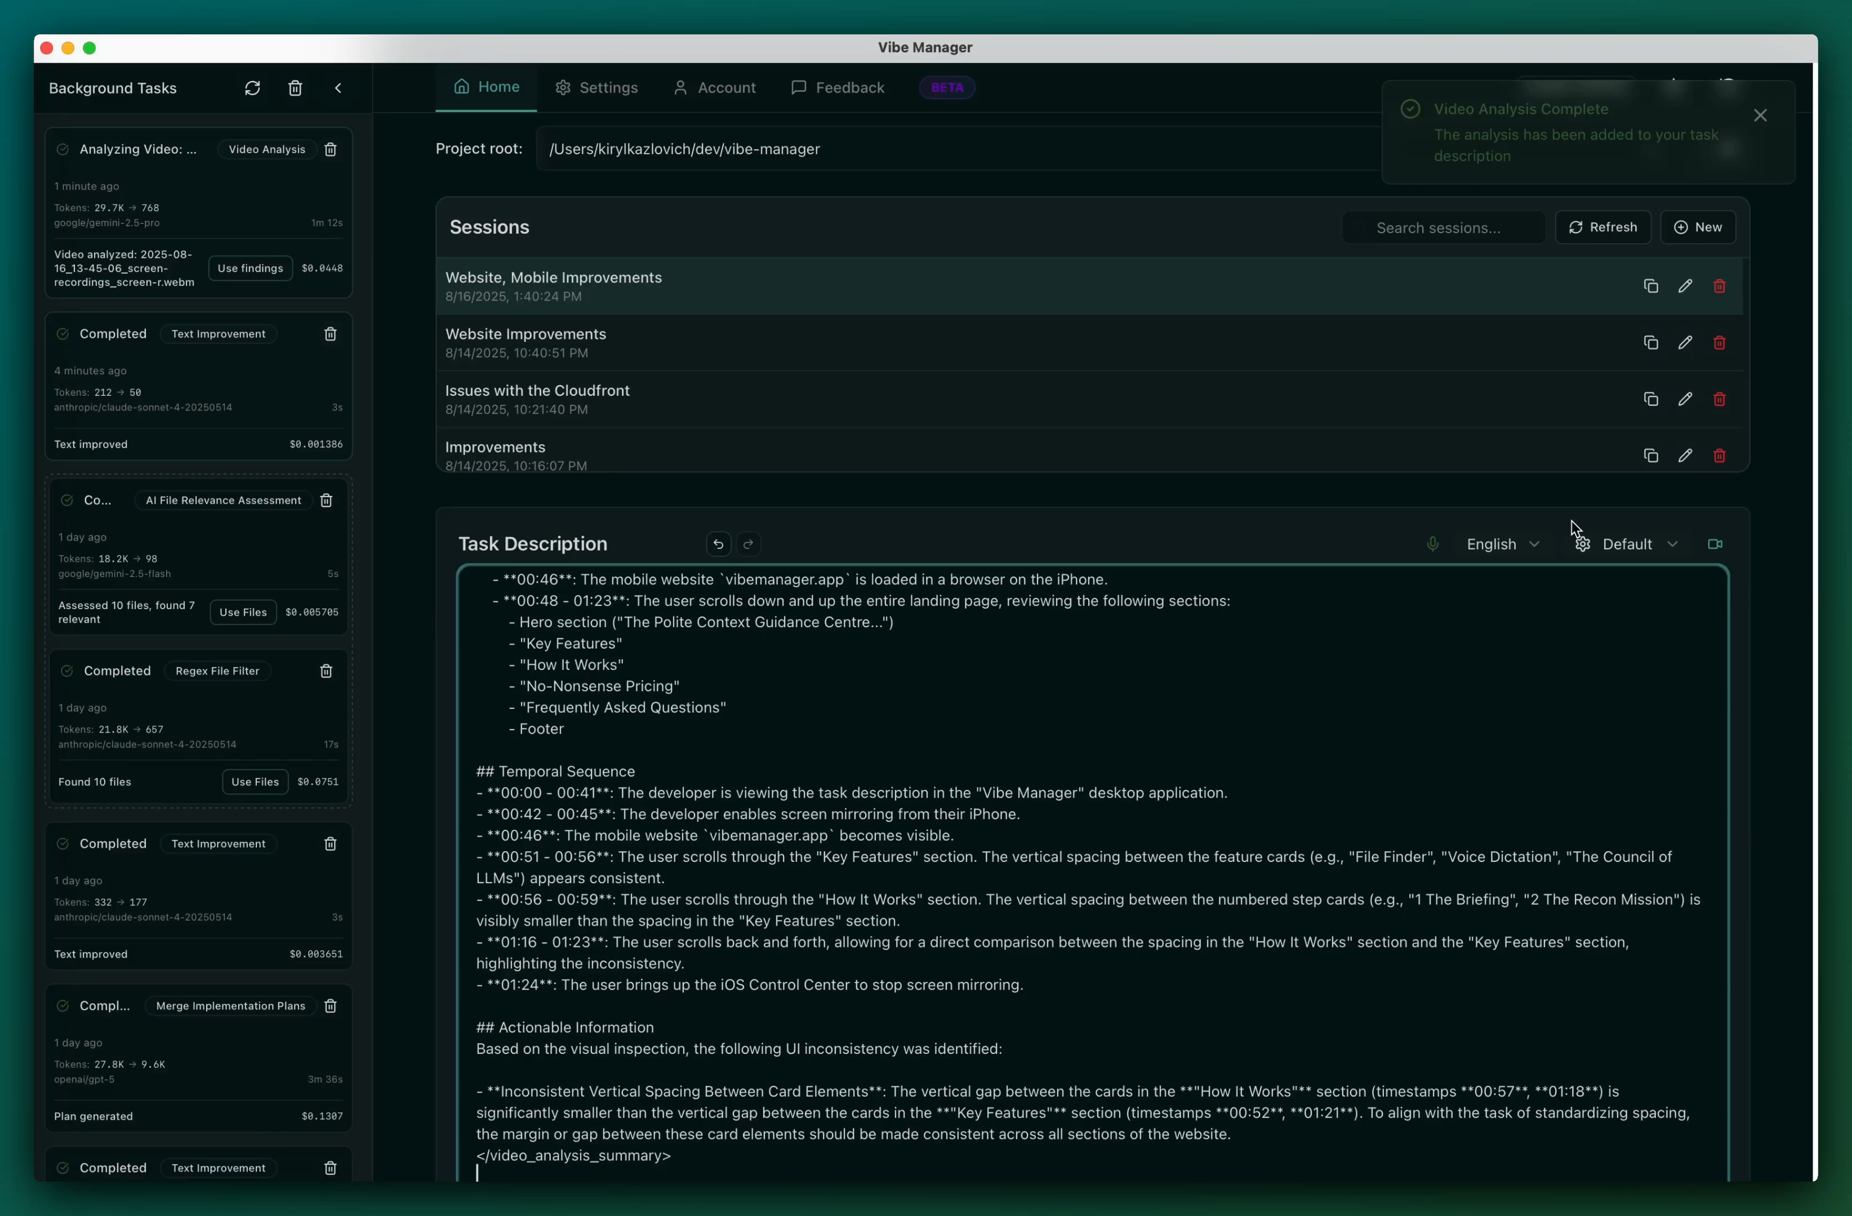Open the Feedback tab
1852x1216 pixels.
tap(838, 88)
